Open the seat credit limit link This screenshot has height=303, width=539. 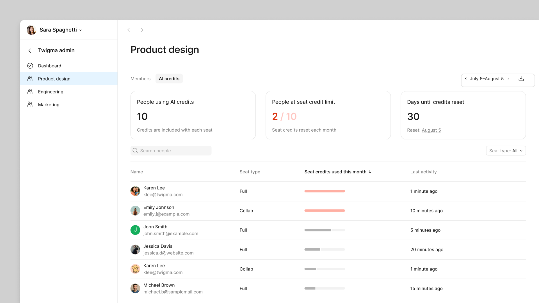pos(316,102)
